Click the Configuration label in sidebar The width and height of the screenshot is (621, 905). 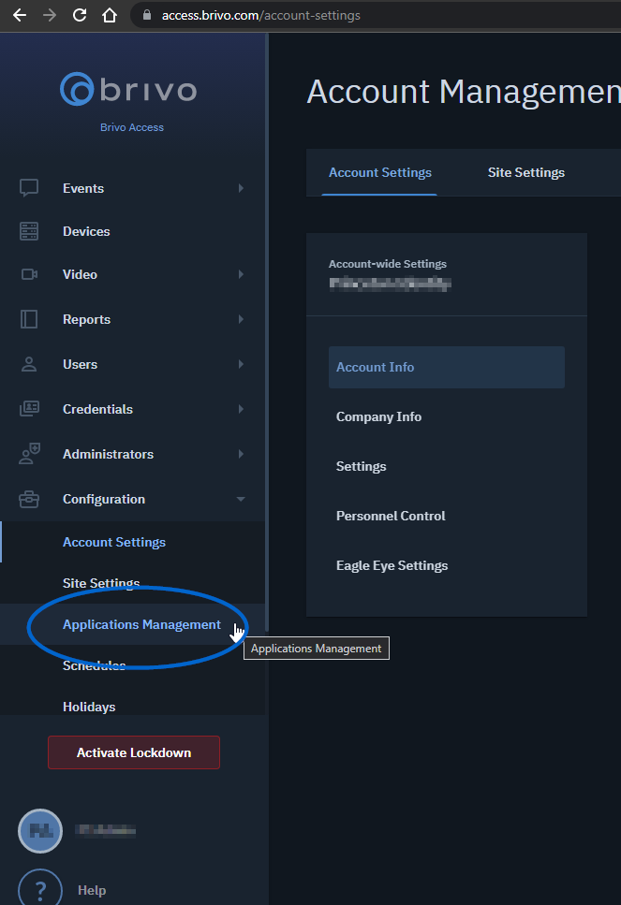pos(104,499)
